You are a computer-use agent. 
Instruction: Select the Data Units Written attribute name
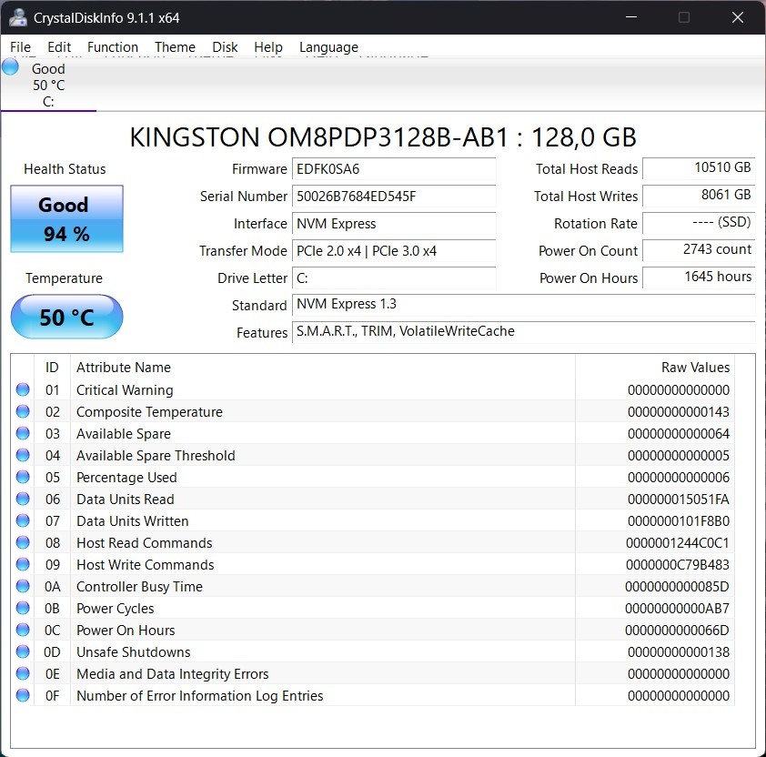pos(133,521)
